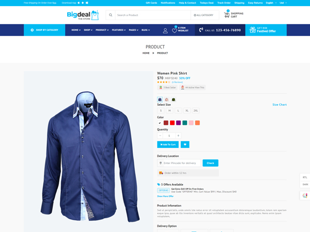Add product to wishlist heart button

click(x=185, y=144)
